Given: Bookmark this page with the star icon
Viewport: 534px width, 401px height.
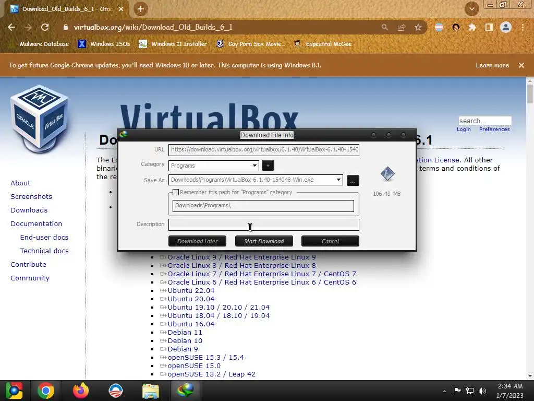Looking at the screenshot, I should pyautogui.click(x=418, y=27).
